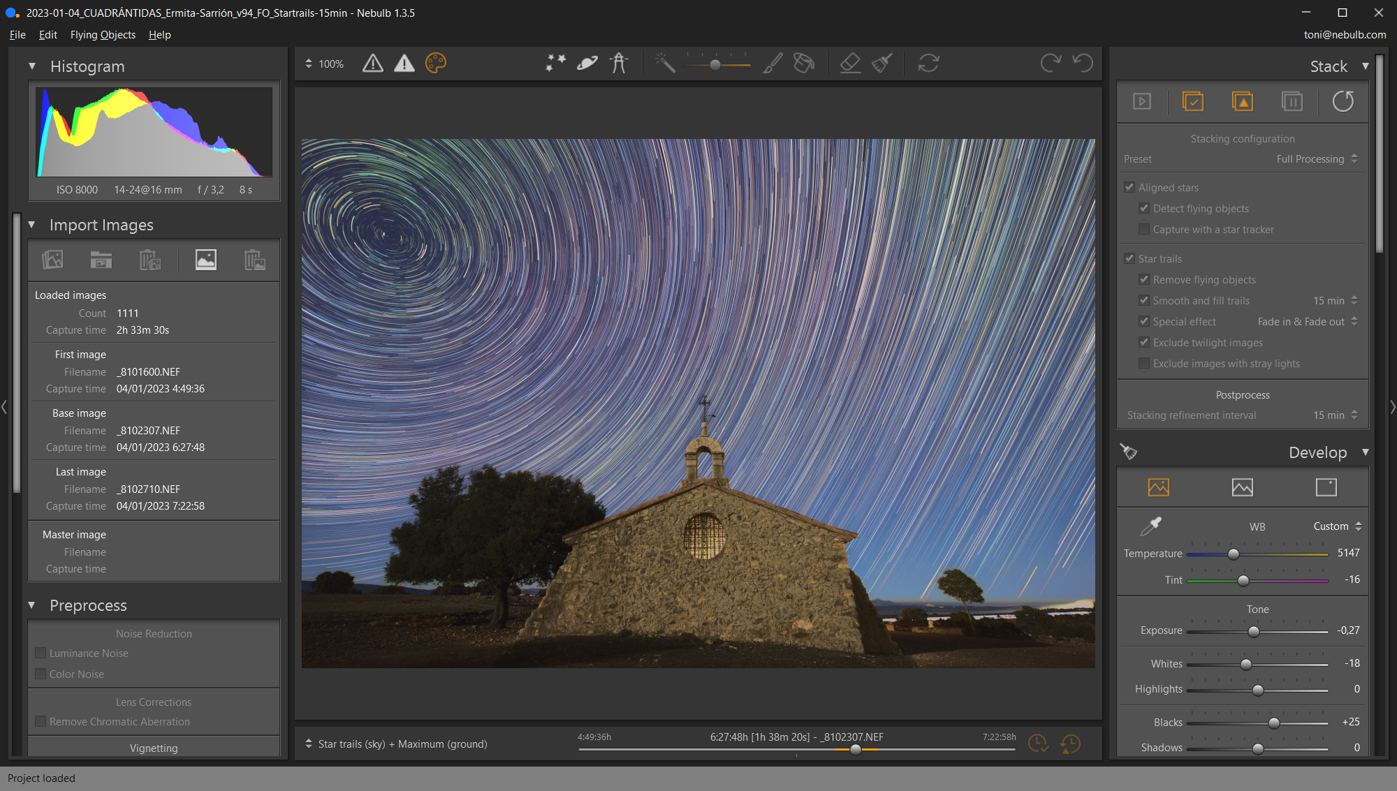Click the orange mountain stack icon
The width and height of the screenshot is (1397, 791).
(x=1243, y=102)
